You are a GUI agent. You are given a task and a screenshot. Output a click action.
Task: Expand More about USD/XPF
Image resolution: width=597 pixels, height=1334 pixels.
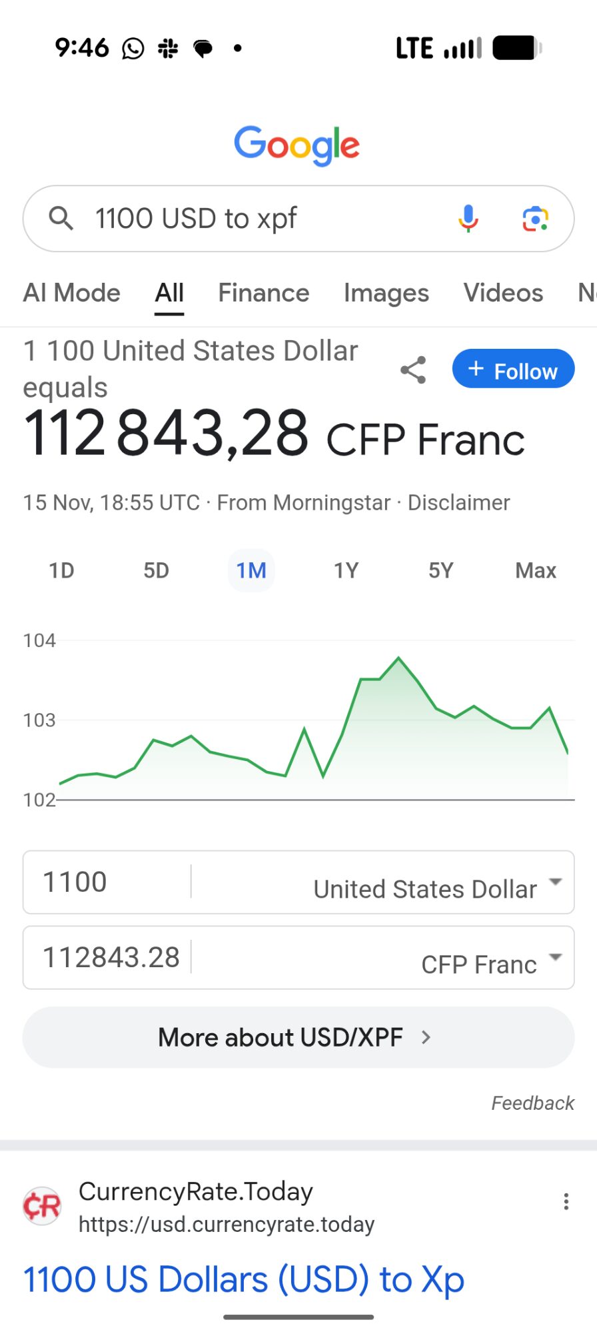coord(298,1037)
